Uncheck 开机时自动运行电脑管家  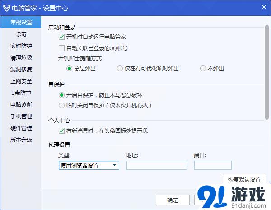point(61,37)
